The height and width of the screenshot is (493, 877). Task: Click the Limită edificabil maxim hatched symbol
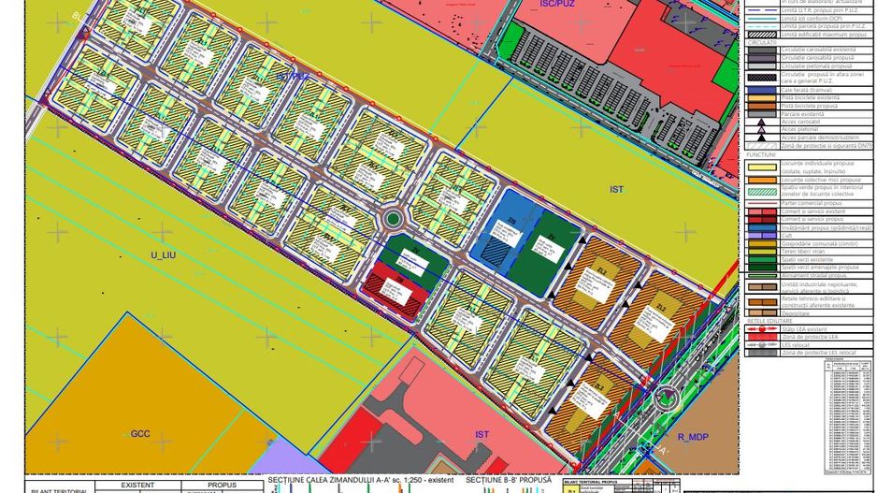[761, 34]
